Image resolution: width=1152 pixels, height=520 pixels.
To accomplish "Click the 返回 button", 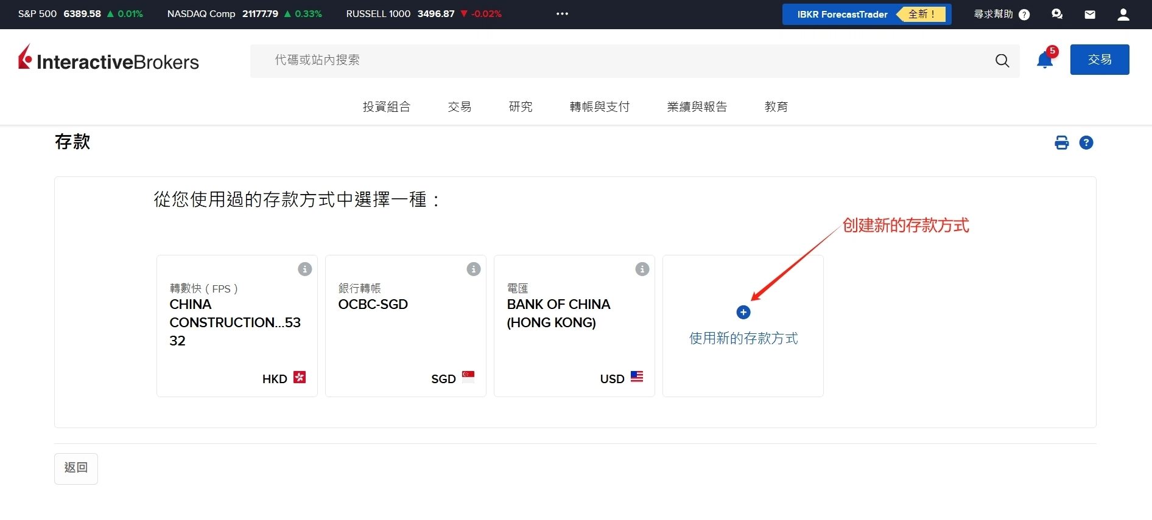I will [76, 468].
